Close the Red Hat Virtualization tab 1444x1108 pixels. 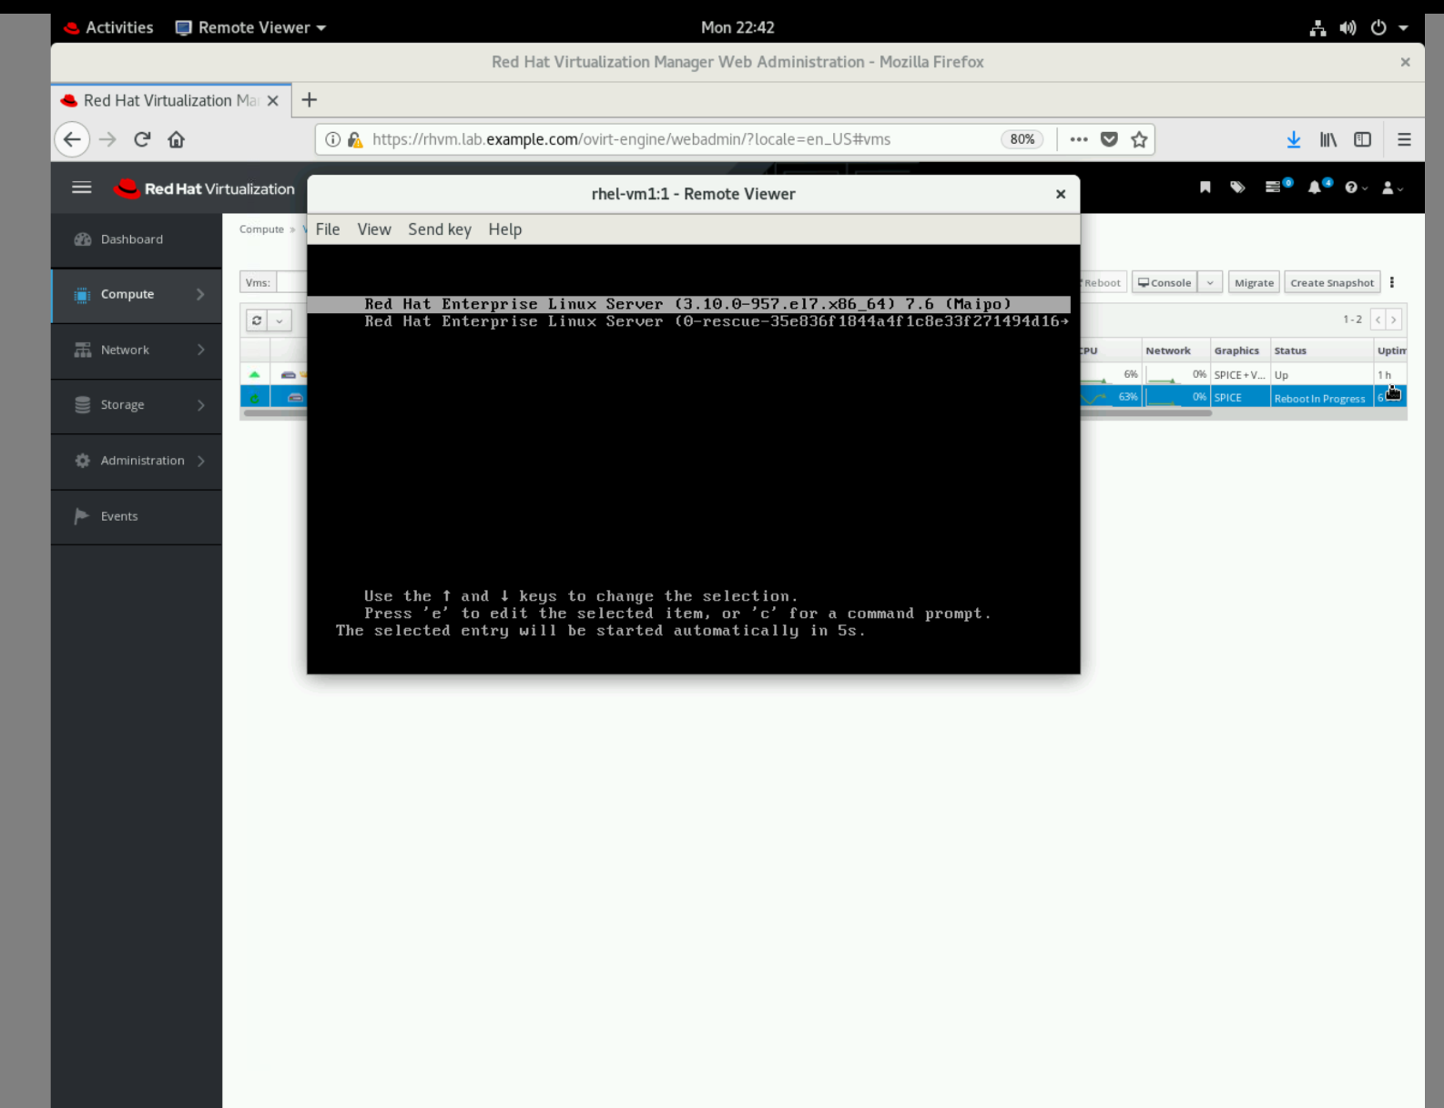pyautogui.click(x=272, y=101)
